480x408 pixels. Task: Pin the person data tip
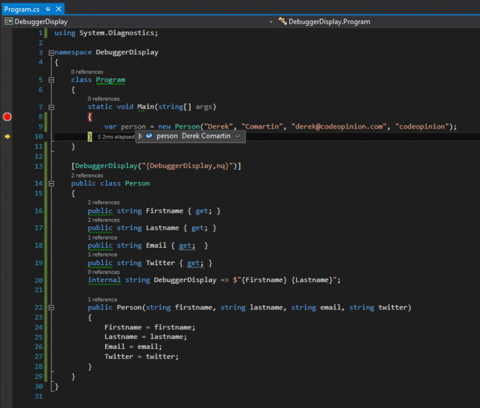pyautogui.click(x=238, y=136)
